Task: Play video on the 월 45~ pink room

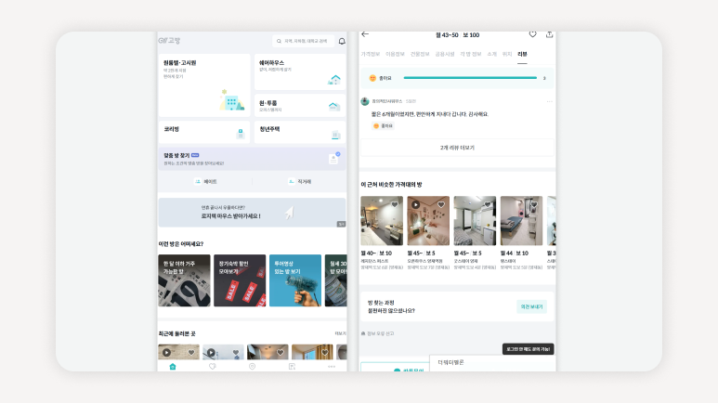Action: click(416, 204)
